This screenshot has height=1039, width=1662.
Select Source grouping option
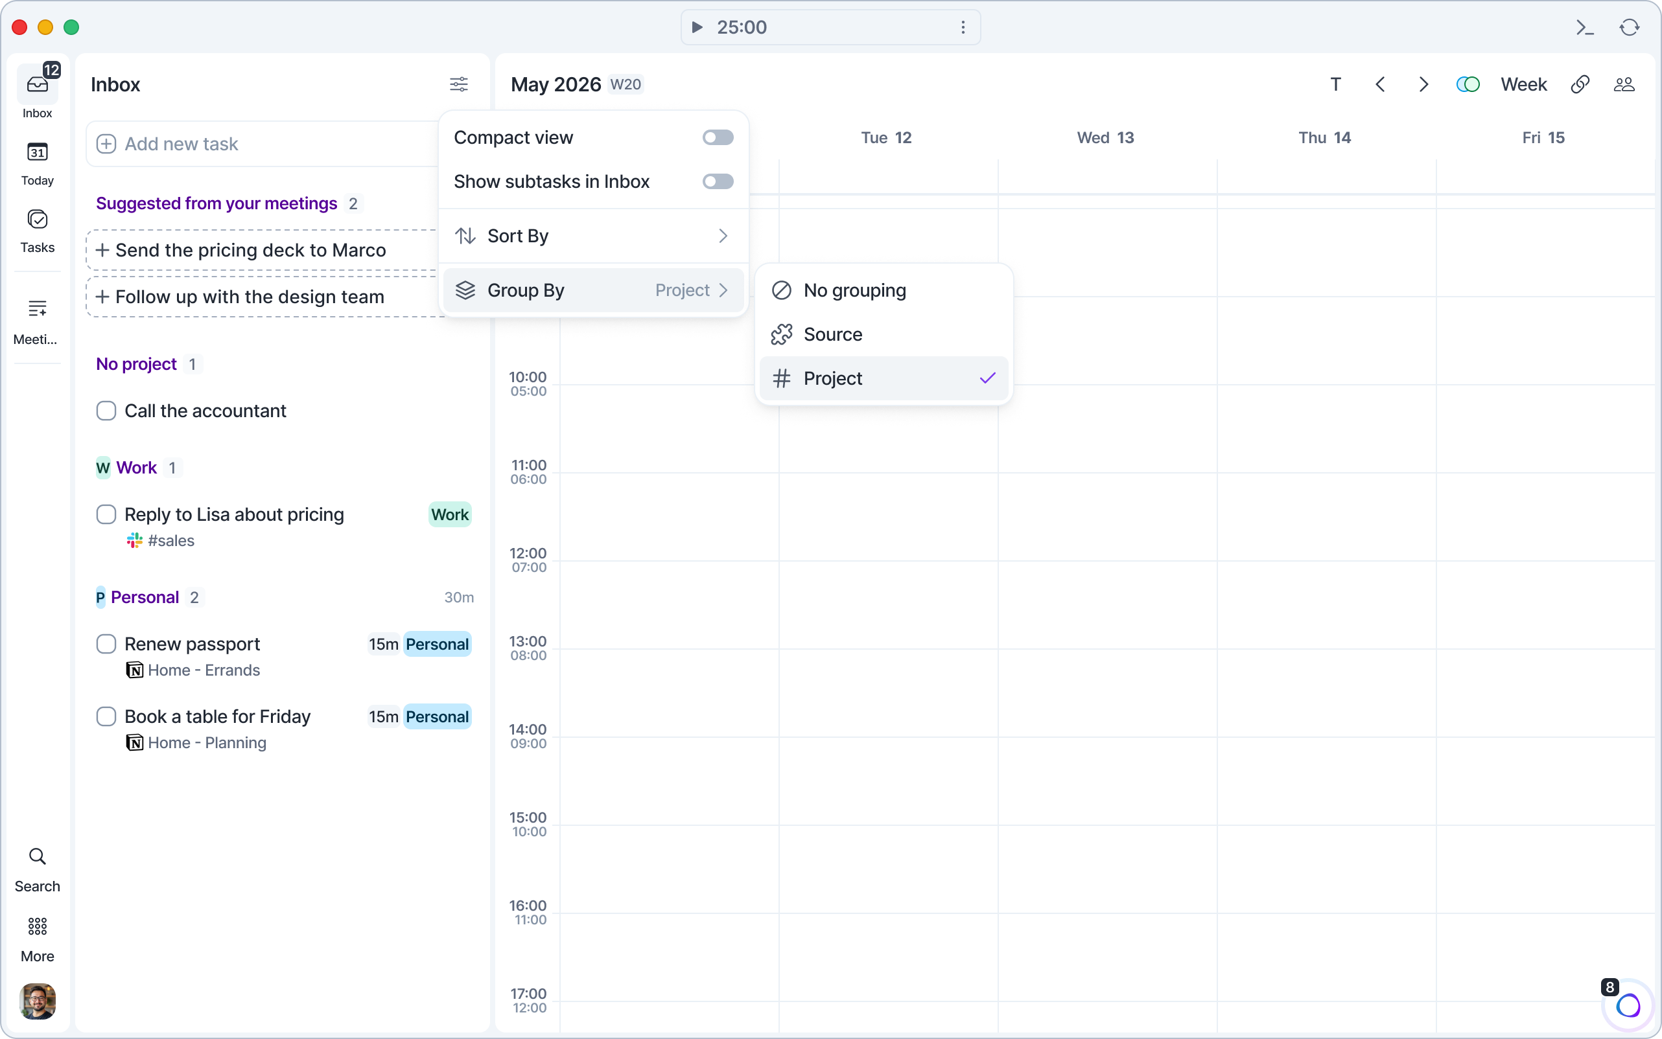883,334
